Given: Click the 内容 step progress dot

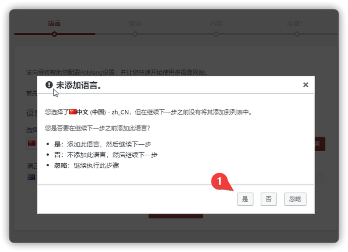Looking at the screenshot, I should [x=216, y=34].
